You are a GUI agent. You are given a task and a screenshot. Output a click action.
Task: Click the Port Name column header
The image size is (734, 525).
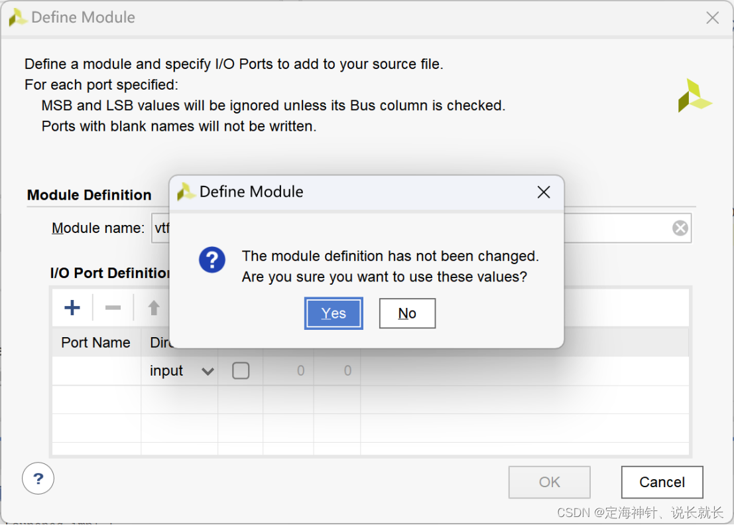point(96,342)
